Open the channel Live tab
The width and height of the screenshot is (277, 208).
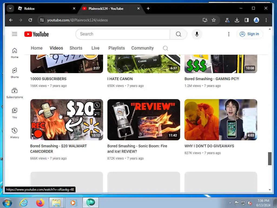(95, 48)
